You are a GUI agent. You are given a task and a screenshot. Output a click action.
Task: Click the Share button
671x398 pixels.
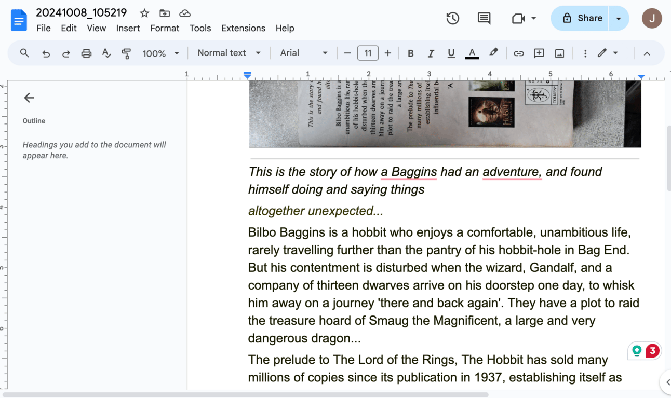tap(583, 18)
